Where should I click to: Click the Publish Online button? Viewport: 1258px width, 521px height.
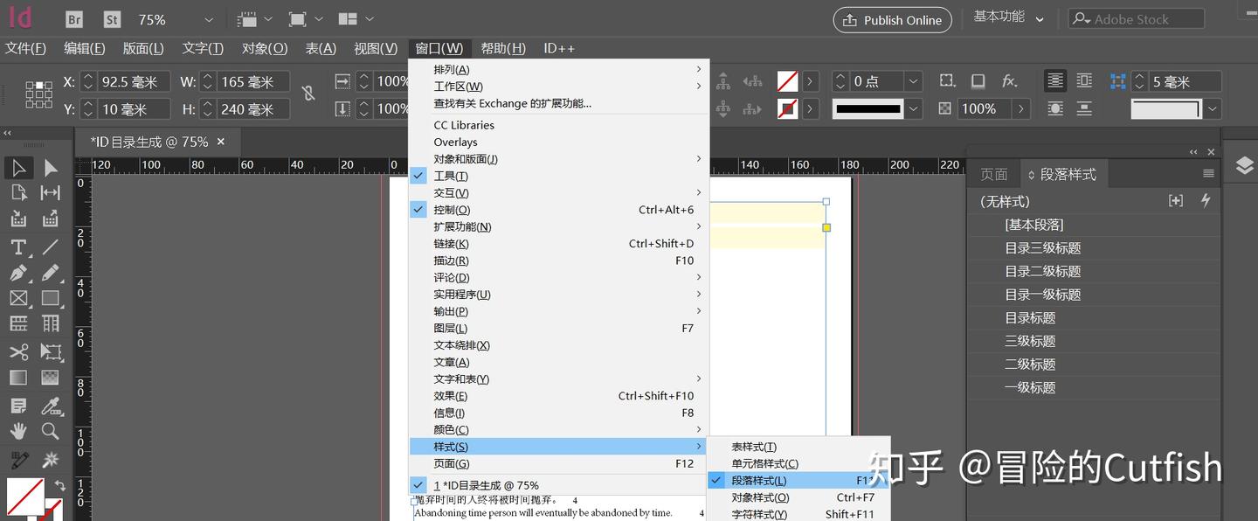892,19
